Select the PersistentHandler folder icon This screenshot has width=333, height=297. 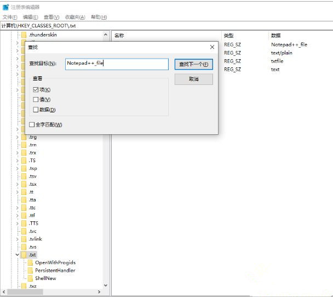[30, 271]
